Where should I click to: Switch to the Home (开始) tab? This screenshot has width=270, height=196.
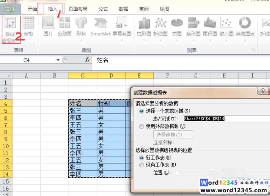pos(32,9)
